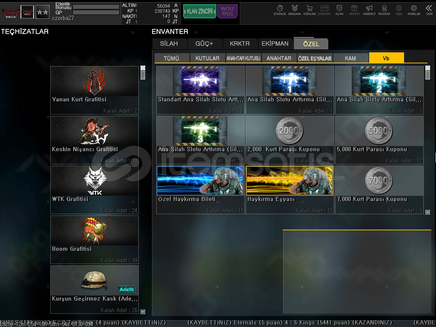
Task: Click the TEÇHİZATLAR heading
Action: (x=25, y=32)
